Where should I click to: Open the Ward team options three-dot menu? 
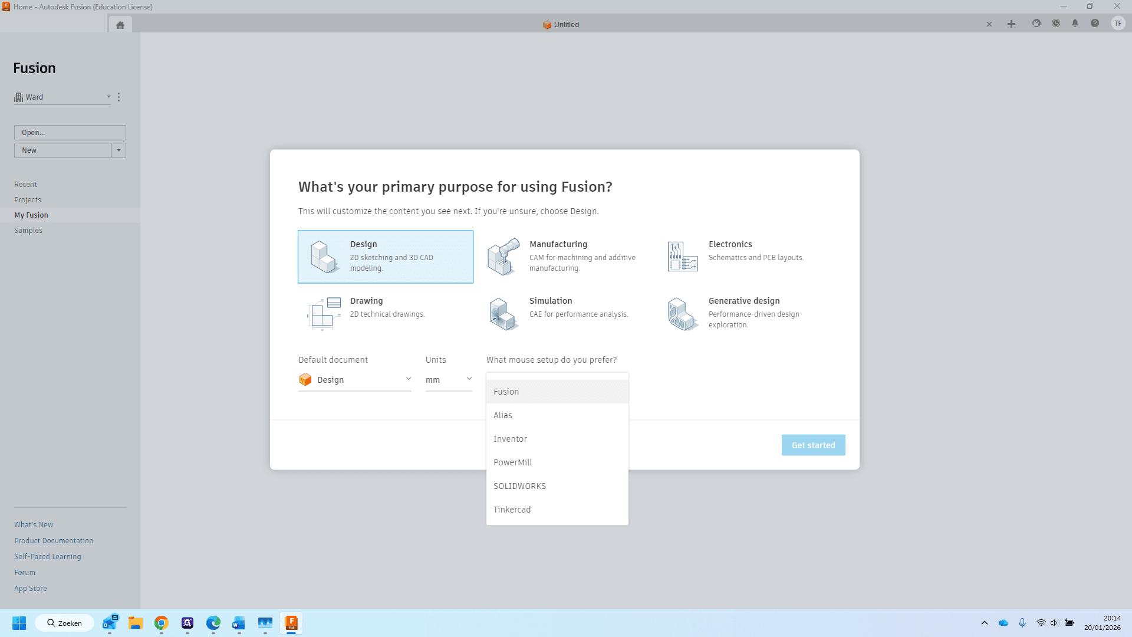119,97
